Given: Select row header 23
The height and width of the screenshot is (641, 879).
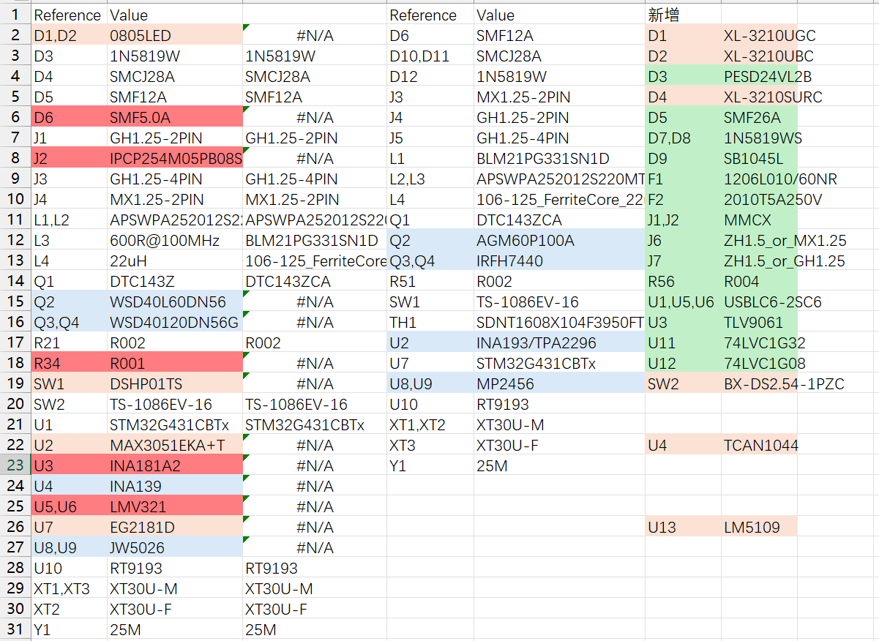Looking at the screenshot, I should 15,465.
